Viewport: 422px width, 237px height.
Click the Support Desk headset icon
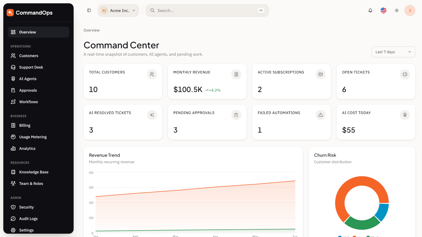[x=13, y=67]
